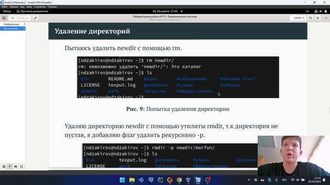This screenshot has width=330, height=185.
Task: Open VirtualBox 'Файл' menu
Action: (5, 7)
